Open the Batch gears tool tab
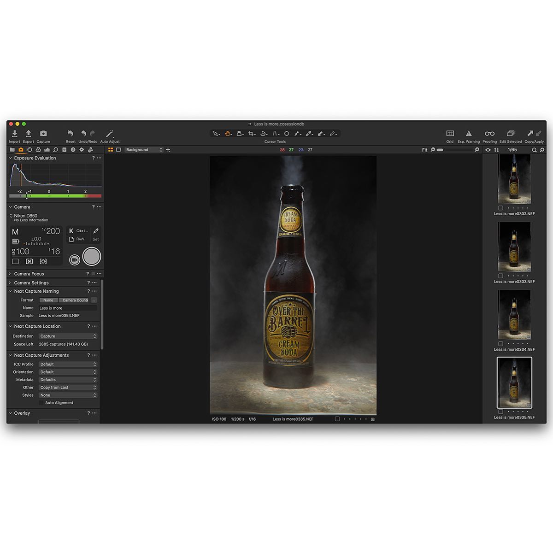553x553 pixels. [90, 150]
